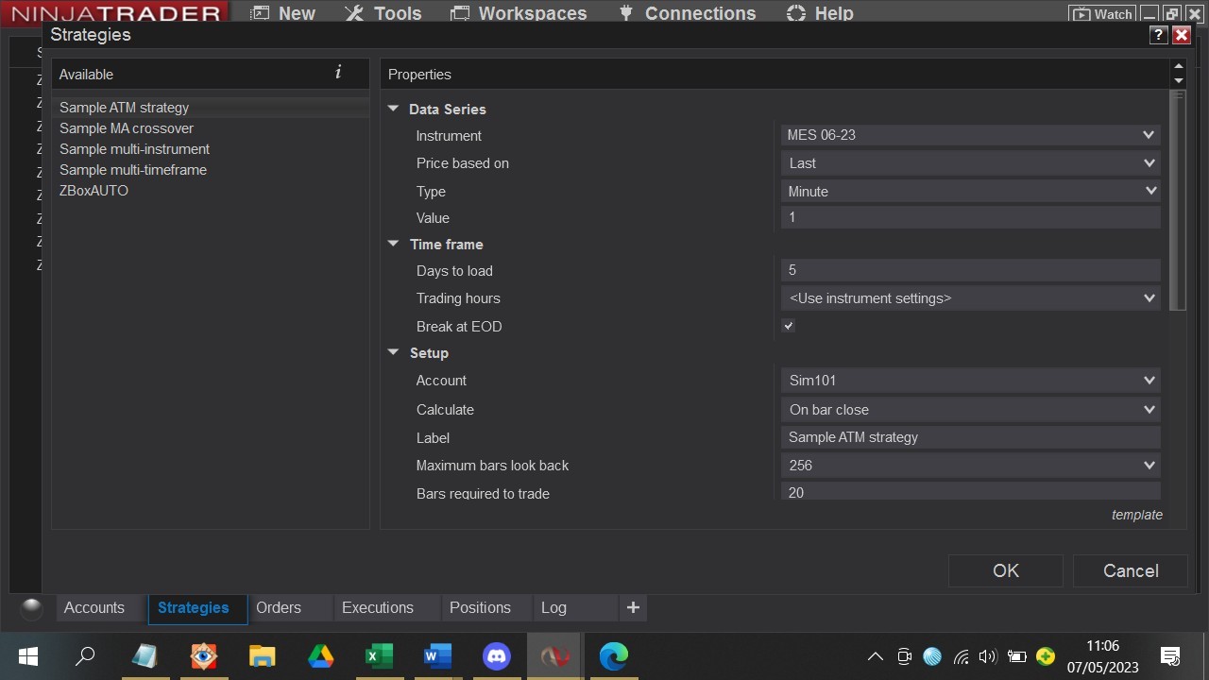Click the properties panel scroll-down arrow
This screenshot has width=1209, height=680.
1178,81
